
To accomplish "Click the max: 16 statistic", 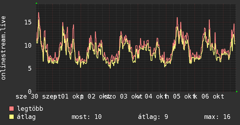I will (x=217, y=117).
